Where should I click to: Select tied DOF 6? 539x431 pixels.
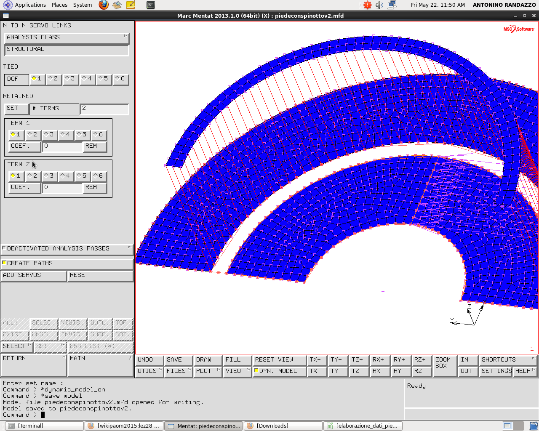click(121, 79)
